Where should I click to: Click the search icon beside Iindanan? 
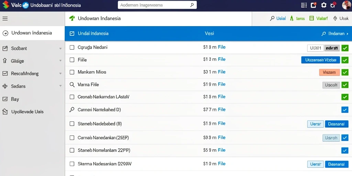(x=323, y=34)
